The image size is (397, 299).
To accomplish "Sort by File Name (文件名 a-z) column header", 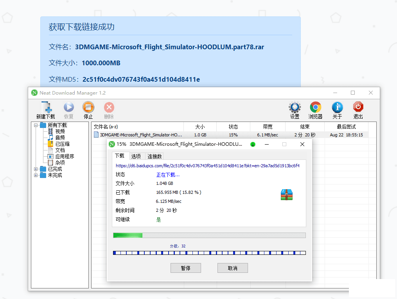I will pyautogui.click(x=137, y=127).
